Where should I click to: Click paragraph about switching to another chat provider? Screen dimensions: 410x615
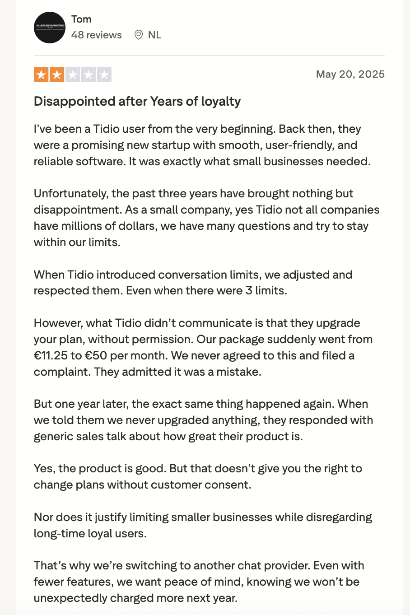click(x=199, y=582)
